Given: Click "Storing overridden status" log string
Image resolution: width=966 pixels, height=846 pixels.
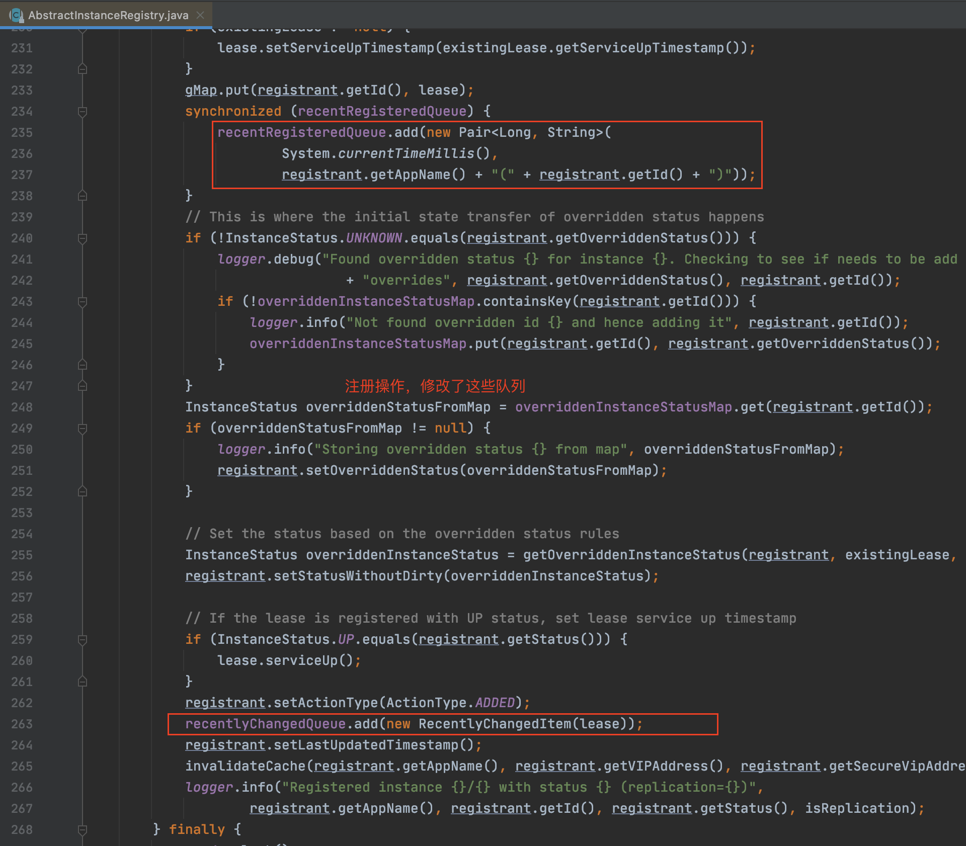Looking at the screenshot, I should [470, 449].
